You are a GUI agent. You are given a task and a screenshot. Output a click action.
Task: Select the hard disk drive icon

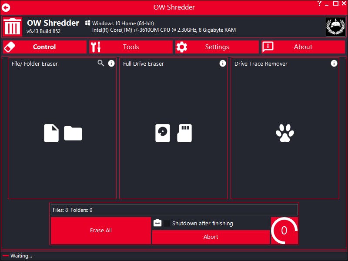pyautogui.click(x=163, y=133)
